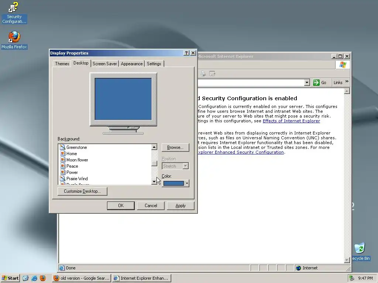Open Effects of Internet Explorer link
This screenshot has height=283, width=378.
291,121
